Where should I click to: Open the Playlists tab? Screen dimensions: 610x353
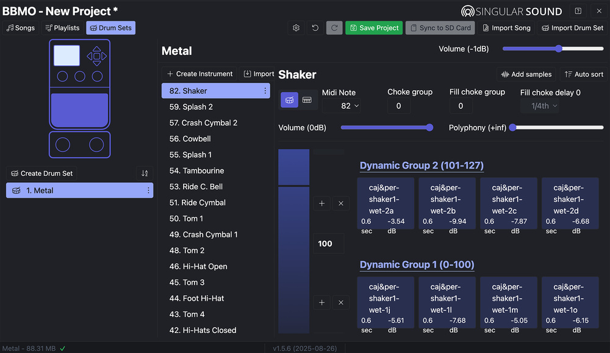pos(62,28)
